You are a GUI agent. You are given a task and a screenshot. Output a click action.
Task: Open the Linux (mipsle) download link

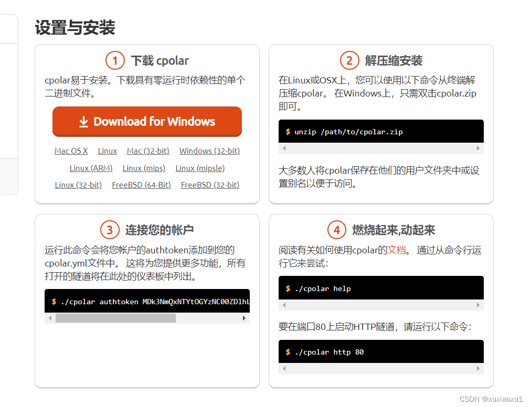(x=200, y=168)
